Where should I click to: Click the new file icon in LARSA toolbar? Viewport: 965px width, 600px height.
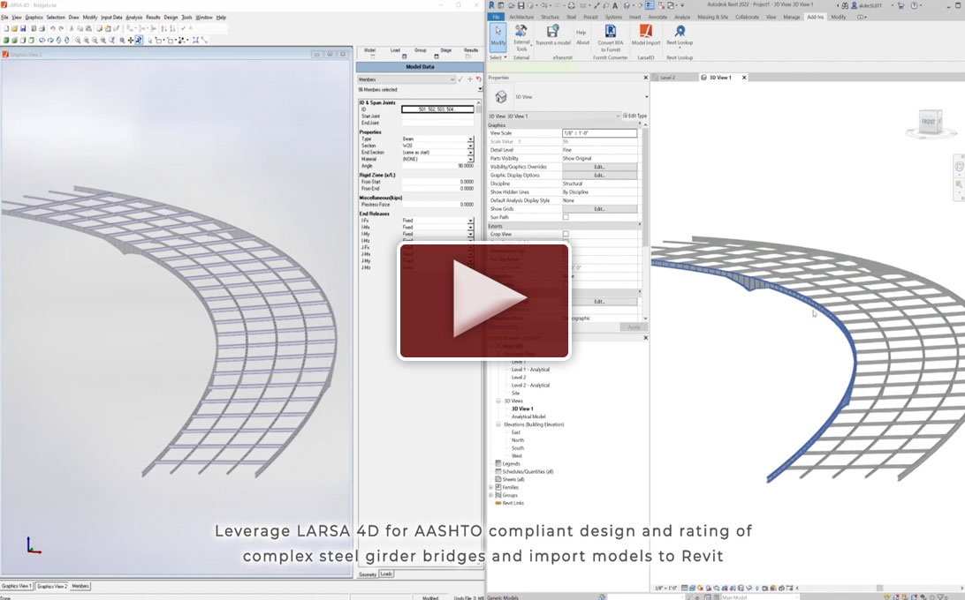(6, 28)
